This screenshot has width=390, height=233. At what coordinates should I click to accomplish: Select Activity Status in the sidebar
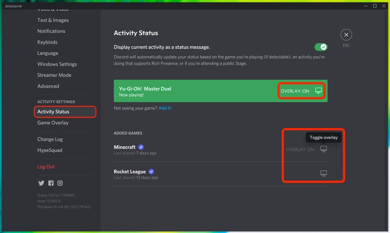[x=53, y=112]
